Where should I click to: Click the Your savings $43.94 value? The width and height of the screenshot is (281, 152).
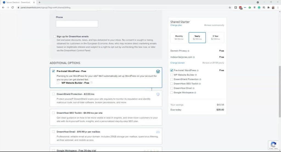220,105
